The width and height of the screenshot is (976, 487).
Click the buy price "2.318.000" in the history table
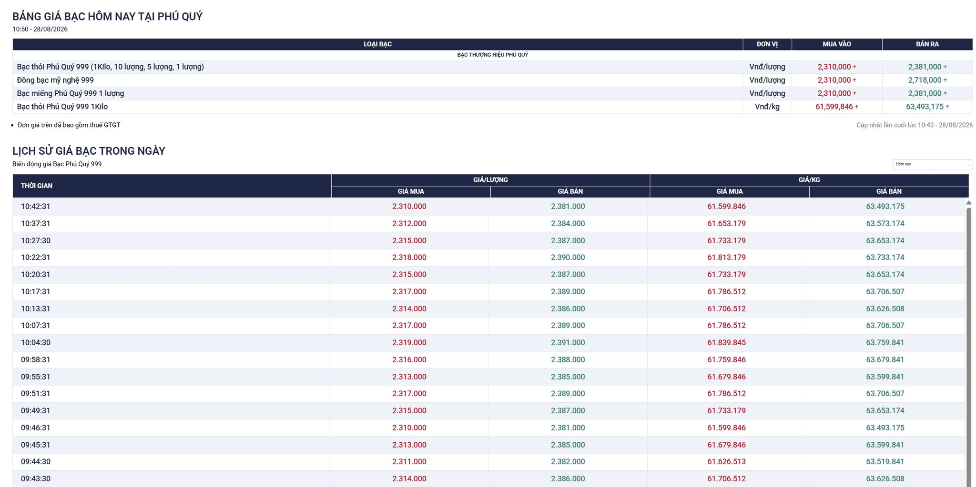pos(409,258)
